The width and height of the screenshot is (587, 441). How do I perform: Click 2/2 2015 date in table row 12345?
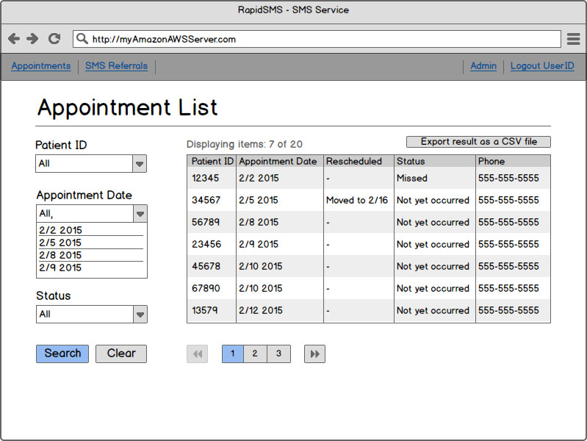259,178
